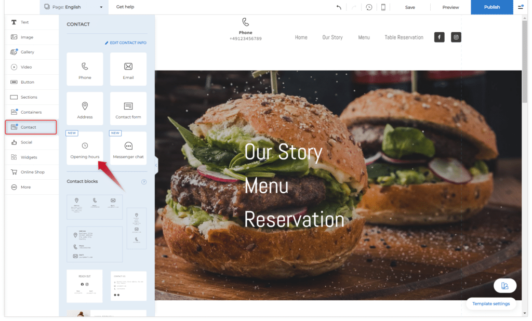
Task: Open the Widgets sidebar section
Action: pos(28,157)
